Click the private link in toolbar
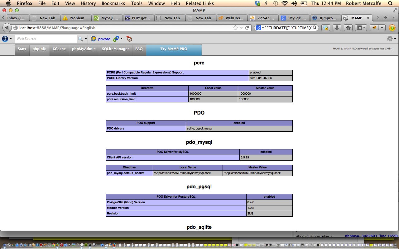The width and height of the screenshot is (399, 249). (104, 39)
